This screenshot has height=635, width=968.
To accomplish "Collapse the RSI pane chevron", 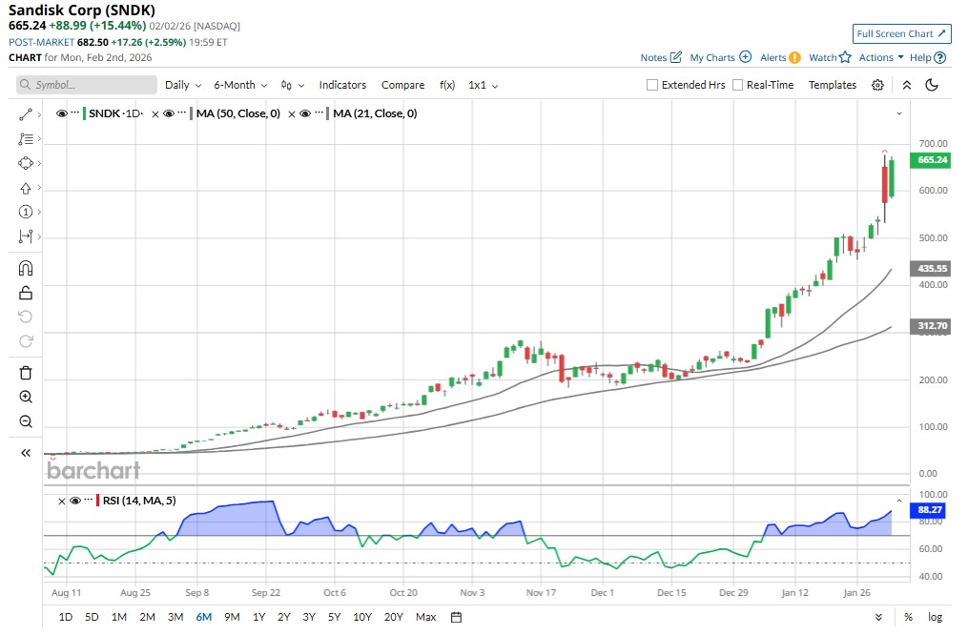I will 898,501.
